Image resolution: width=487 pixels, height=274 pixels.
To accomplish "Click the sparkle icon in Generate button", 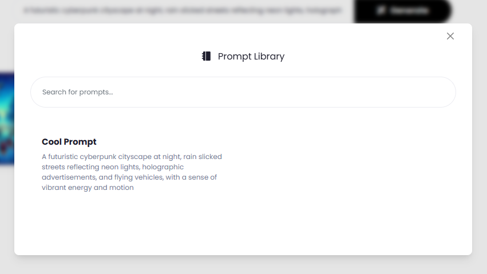I will pos(381,10).
